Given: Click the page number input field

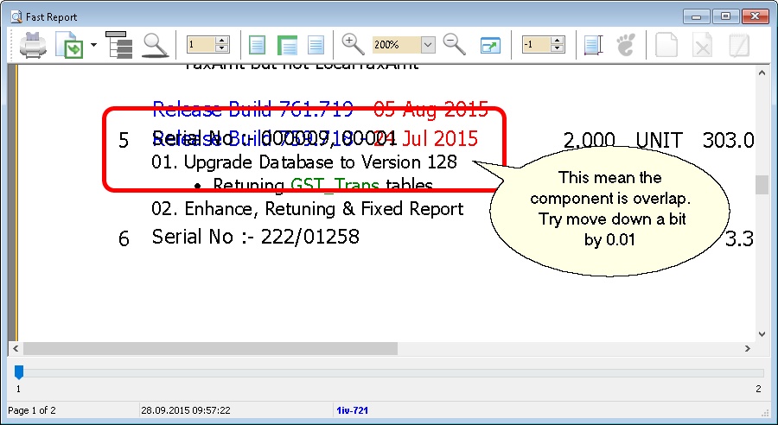Looking at the screenshot, I should point(201,44).
